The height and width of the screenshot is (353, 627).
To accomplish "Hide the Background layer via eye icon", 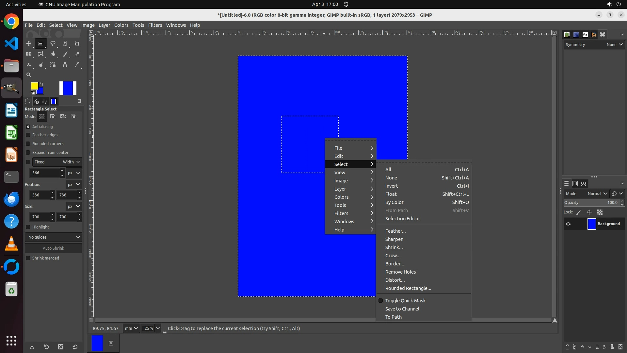I will (x=568, y=224).
